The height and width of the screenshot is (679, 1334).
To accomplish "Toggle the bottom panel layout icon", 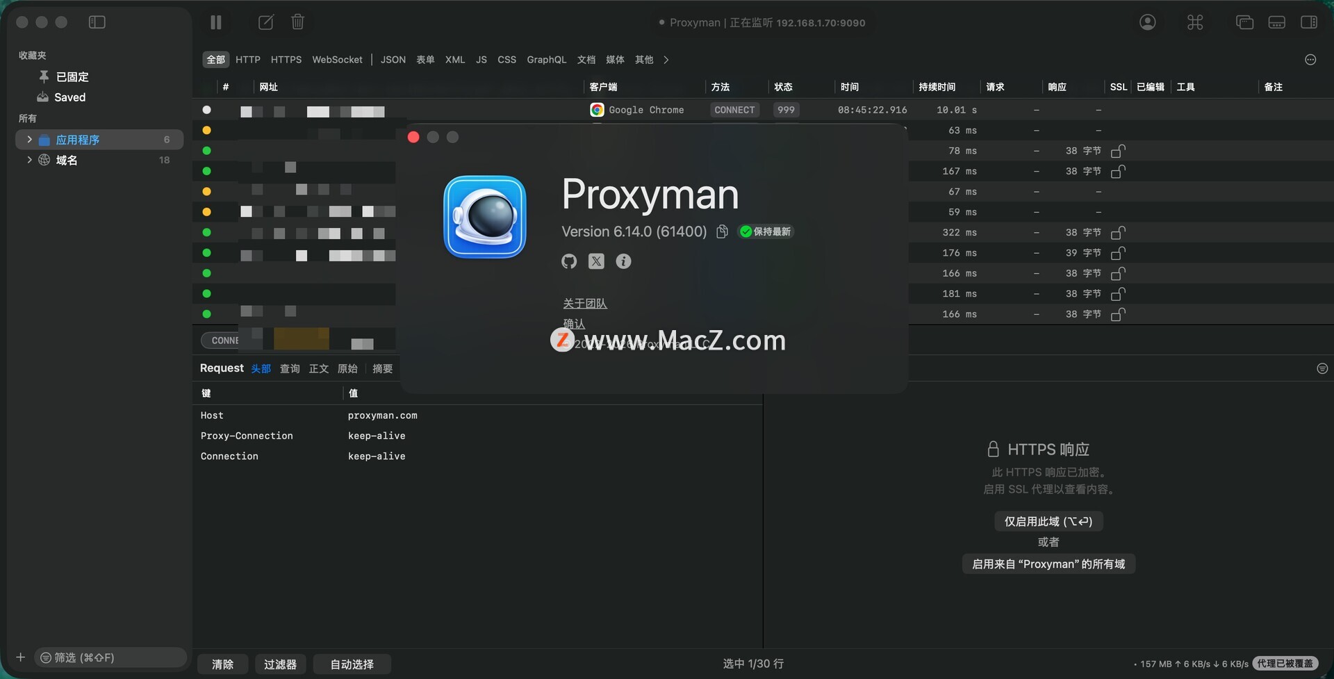I will coord(1277,22).
